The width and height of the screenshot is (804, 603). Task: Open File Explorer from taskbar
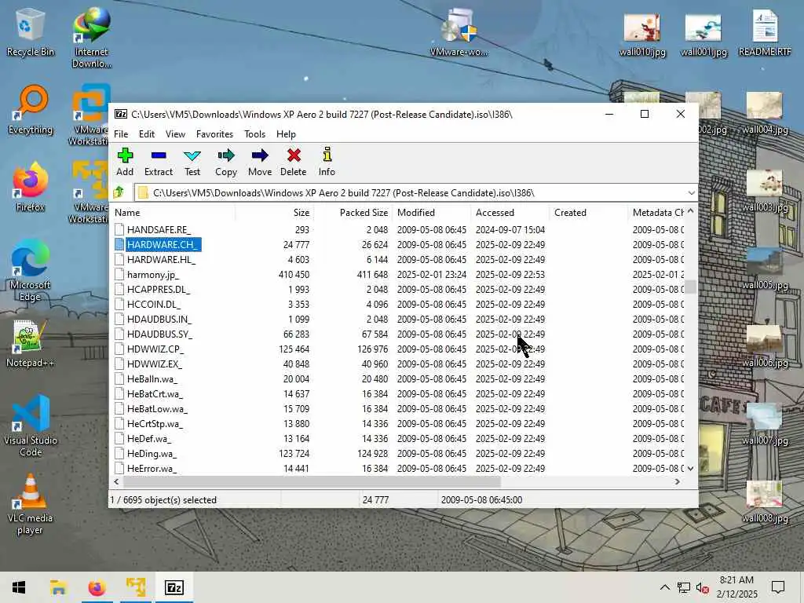pos(58,587)
